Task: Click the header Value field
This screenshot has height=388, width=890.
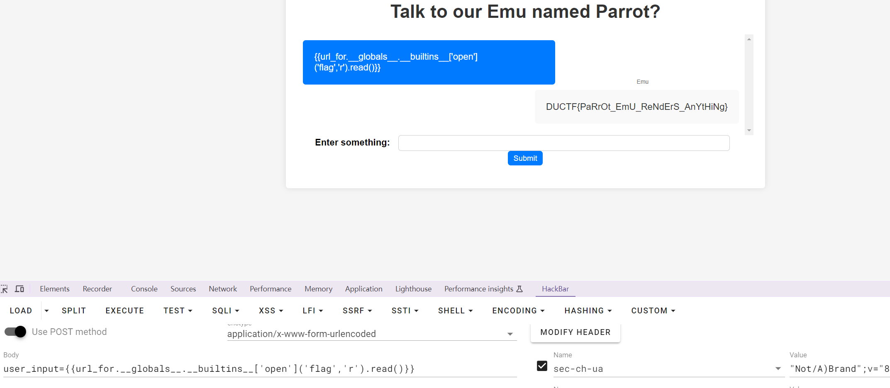Action: click(839, 369)
